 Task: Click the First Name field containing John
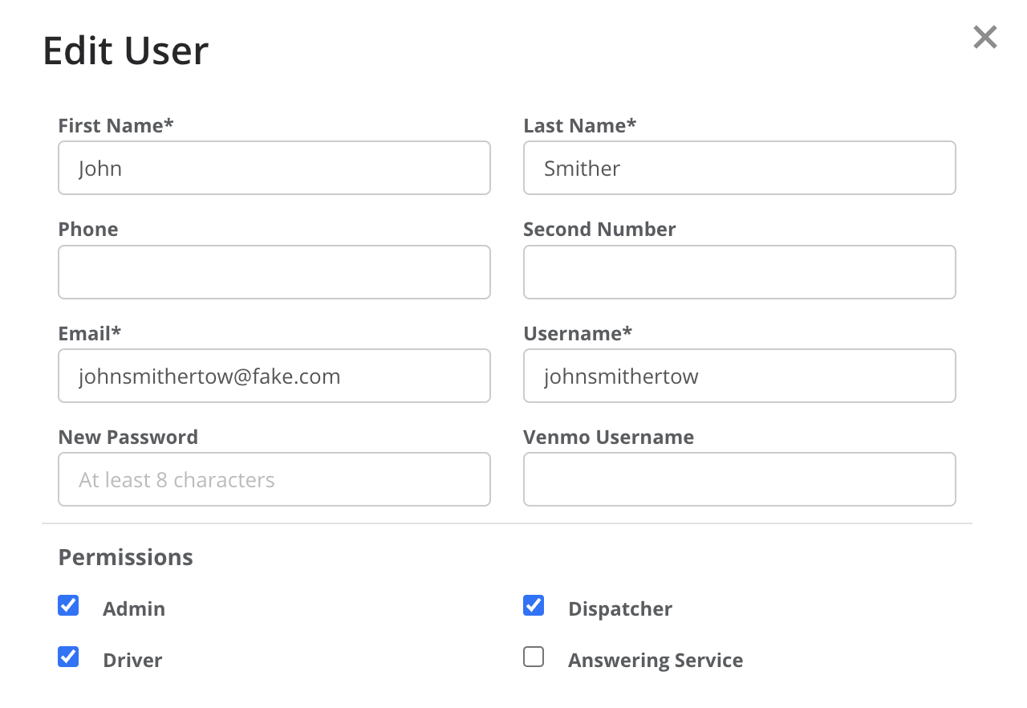pyautogui.click(x=274, y=168)
